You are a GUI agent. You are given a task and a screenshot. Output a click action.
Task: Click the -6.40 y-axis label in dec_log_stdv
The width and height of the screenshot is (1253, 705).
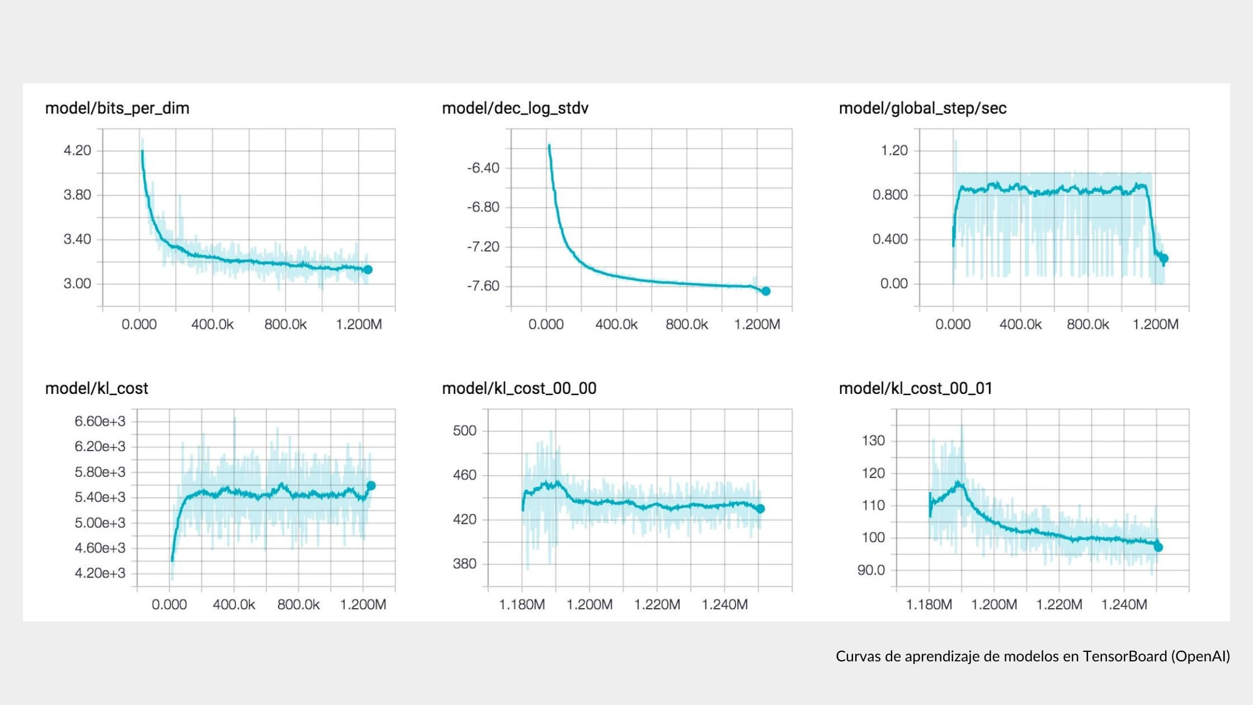click(x=483, y=168)
